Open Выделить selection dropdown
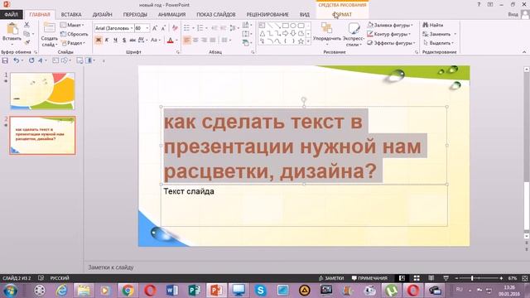This screenshot has height=298, width=530. (438, 43)
